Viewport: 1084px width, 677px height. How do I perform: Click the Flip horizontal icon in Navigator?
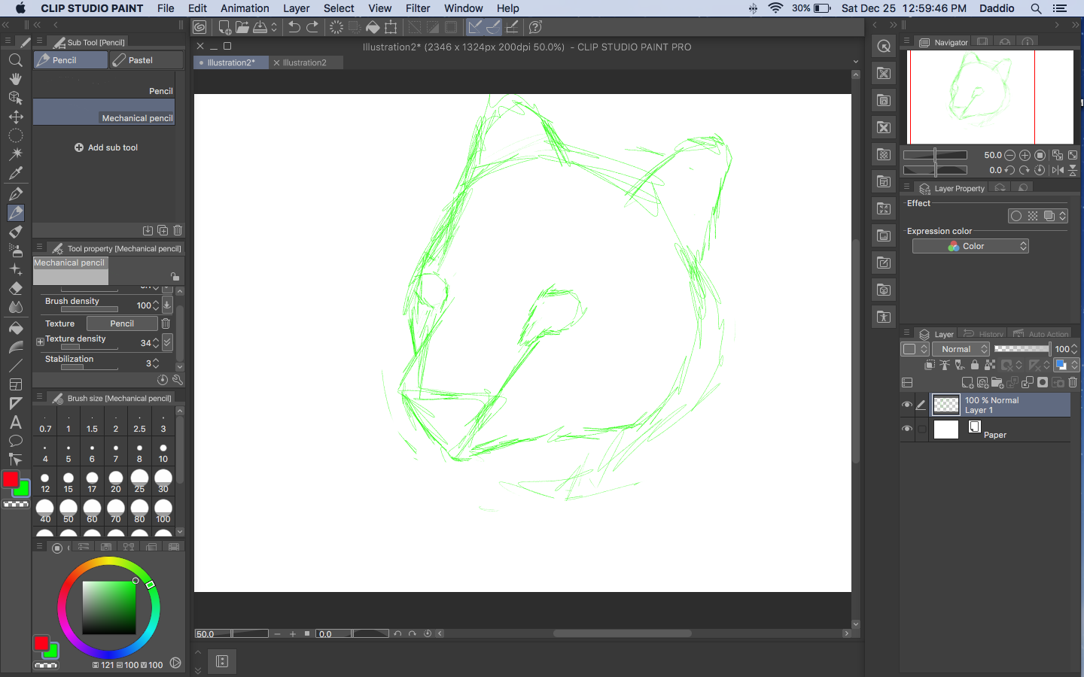point(1058,170)
